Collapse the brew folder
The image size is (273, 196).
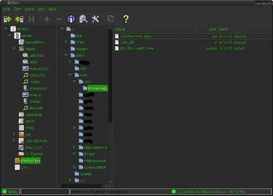[66, 55]
